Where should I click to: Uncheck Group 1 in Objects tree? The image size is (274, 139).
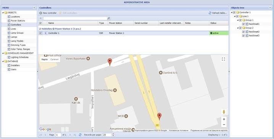(240, 20)
